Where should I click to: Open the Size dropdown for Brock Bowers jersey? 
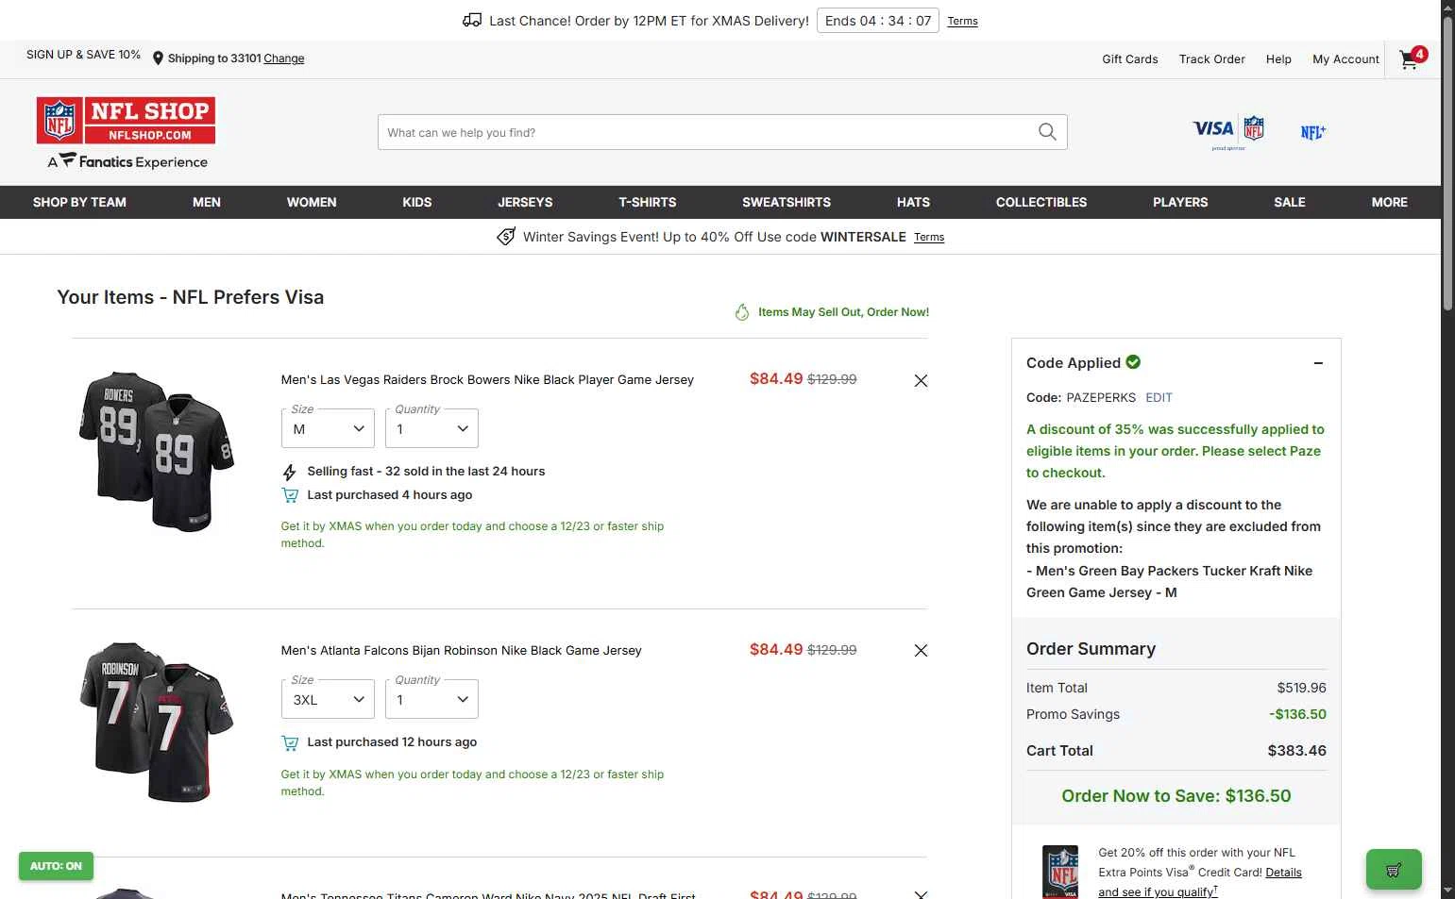pyautogui.click(x=328, y=428)
